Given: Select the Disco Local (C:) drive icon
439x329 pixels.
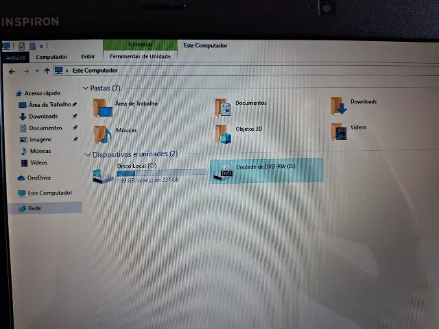Looking at the screenshot, I should click(103, 175).
